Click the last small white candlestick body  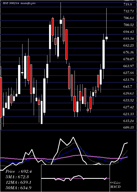(x=107, y=38)
